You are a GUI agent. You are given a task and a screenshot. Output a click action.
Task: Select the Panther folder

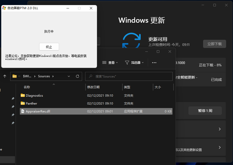(31, 103)
